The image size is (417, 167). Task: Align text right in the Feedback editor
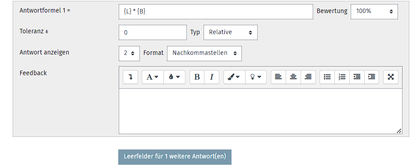(x=308, y=77)
